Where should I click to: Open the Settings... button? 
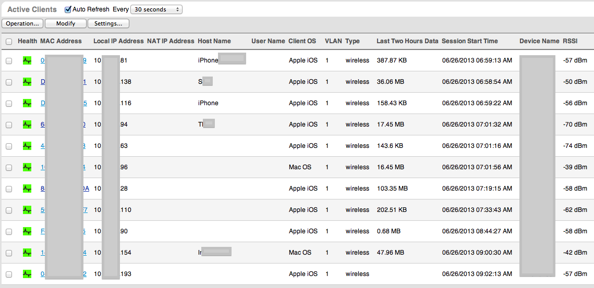click(x=108, y=23)
